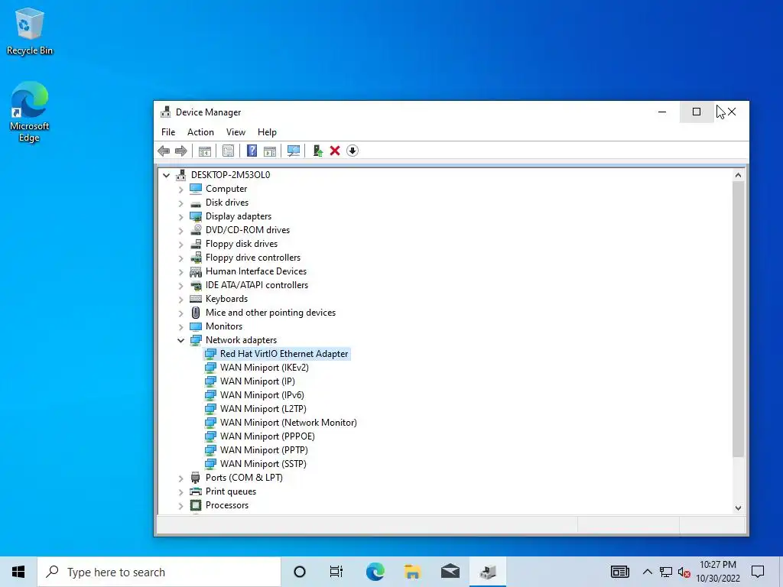This screenshot has height=587, width=783.
Task: Select WAN Miniport (IPv6)
Action: pyautogui.click(x=262, y=395)
